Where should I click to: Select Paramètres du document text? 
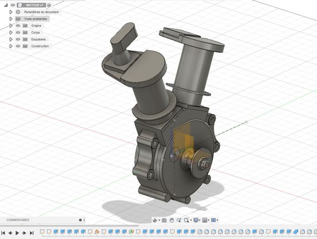tap(41, 12)
